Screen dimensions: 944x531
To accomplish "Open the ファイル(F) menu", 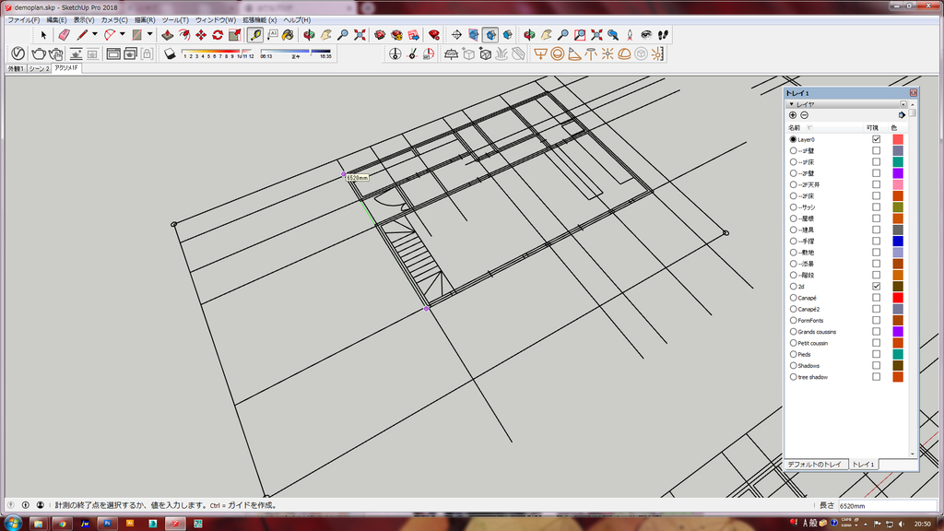I will (x=23, y=20).
